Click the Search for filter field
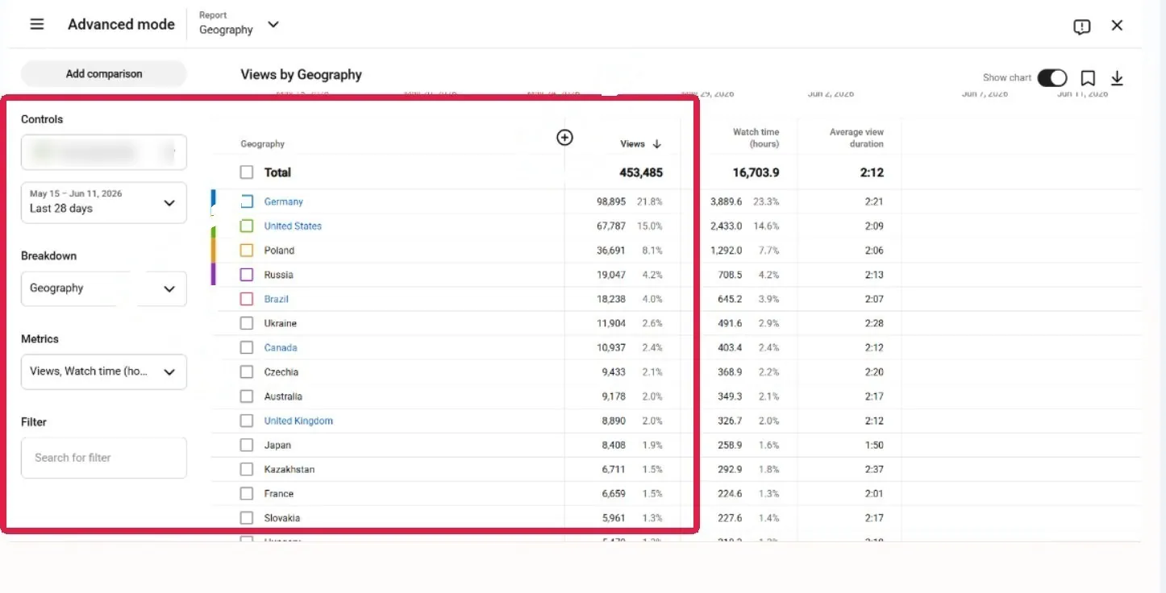 coord(104,458)
